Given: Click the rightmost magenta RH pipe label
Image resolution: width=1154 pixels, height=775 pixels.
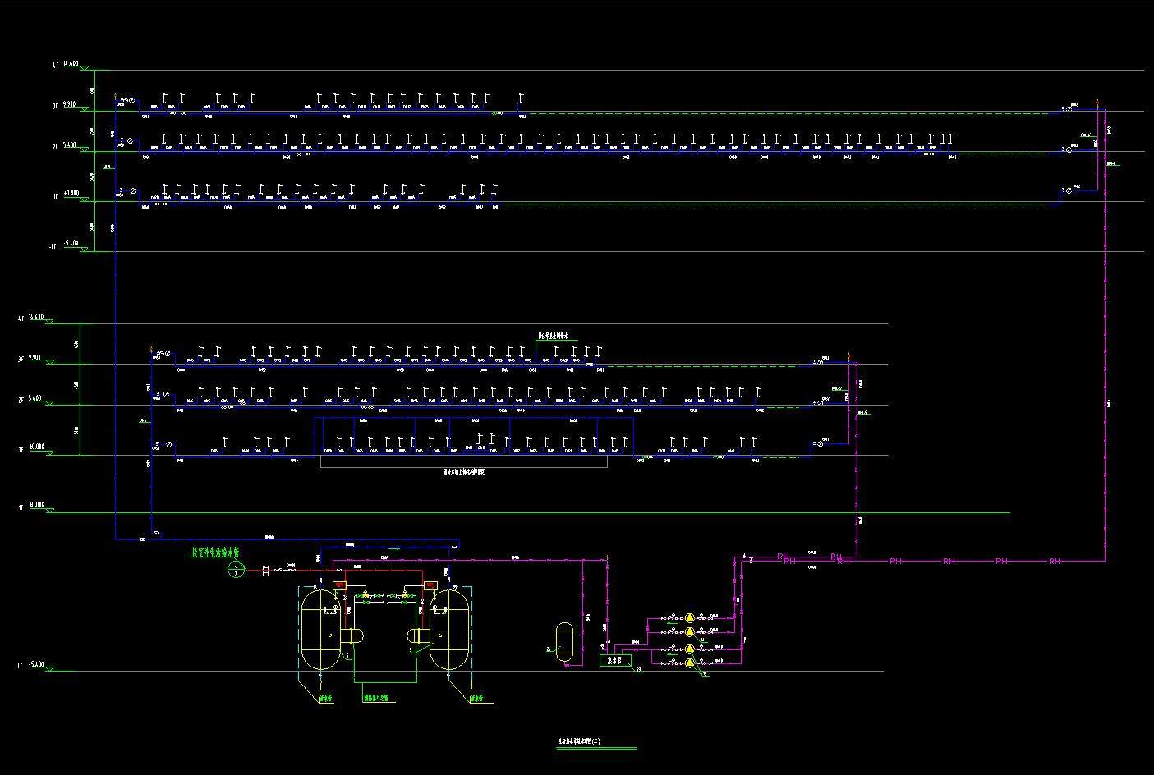Looking at the screenshot, I should pos(1055,561).
